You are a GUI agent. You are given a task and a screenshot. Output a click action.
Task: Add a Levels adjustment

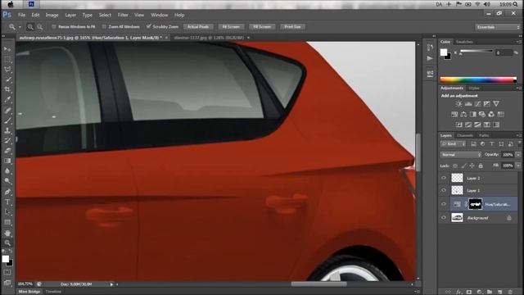tap(468, 104)
